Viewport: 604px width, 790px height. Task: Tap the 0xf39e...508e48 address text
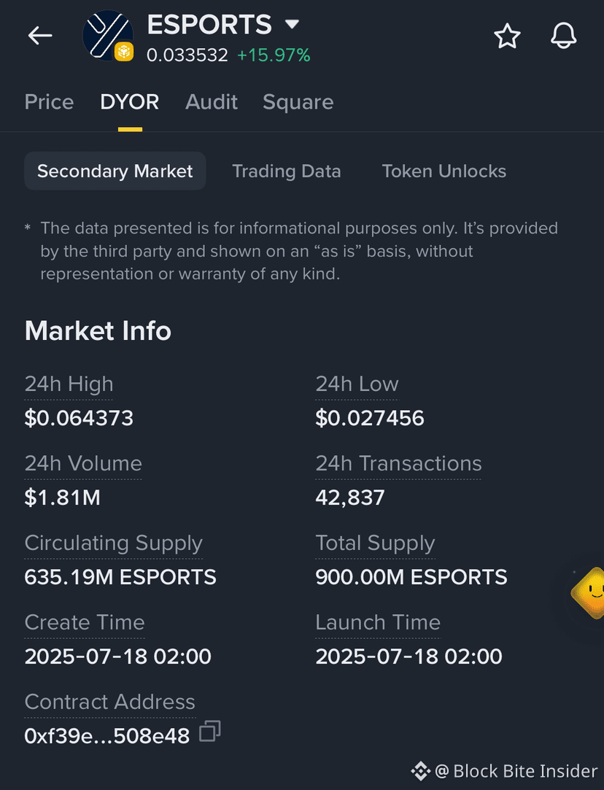click(x=107, y=736)
